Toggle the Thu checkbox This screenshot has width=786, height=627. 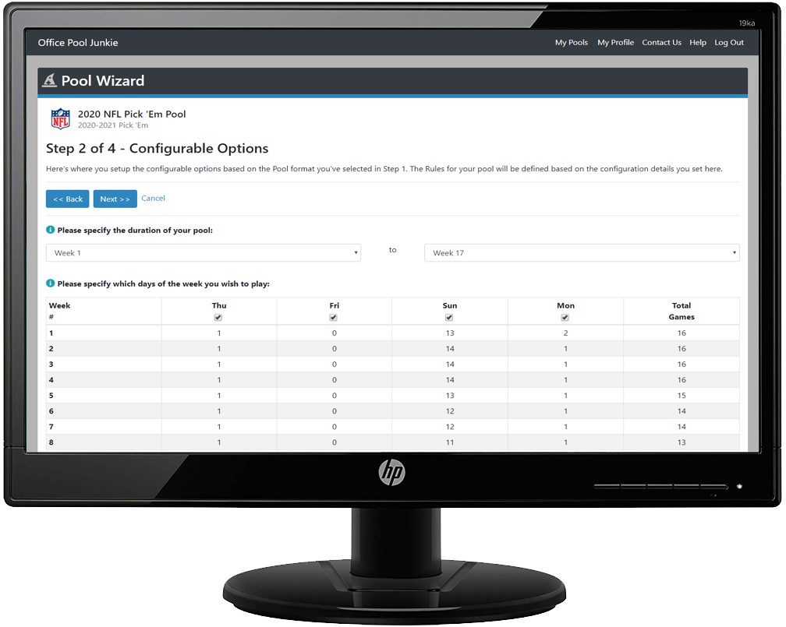tap(218, 318)
